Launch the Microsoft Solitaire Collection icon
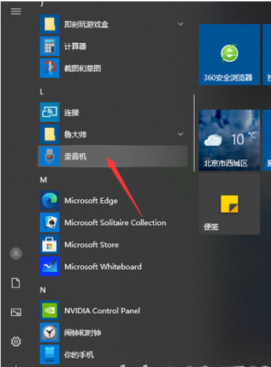271x367 pixels. [49, 222]
